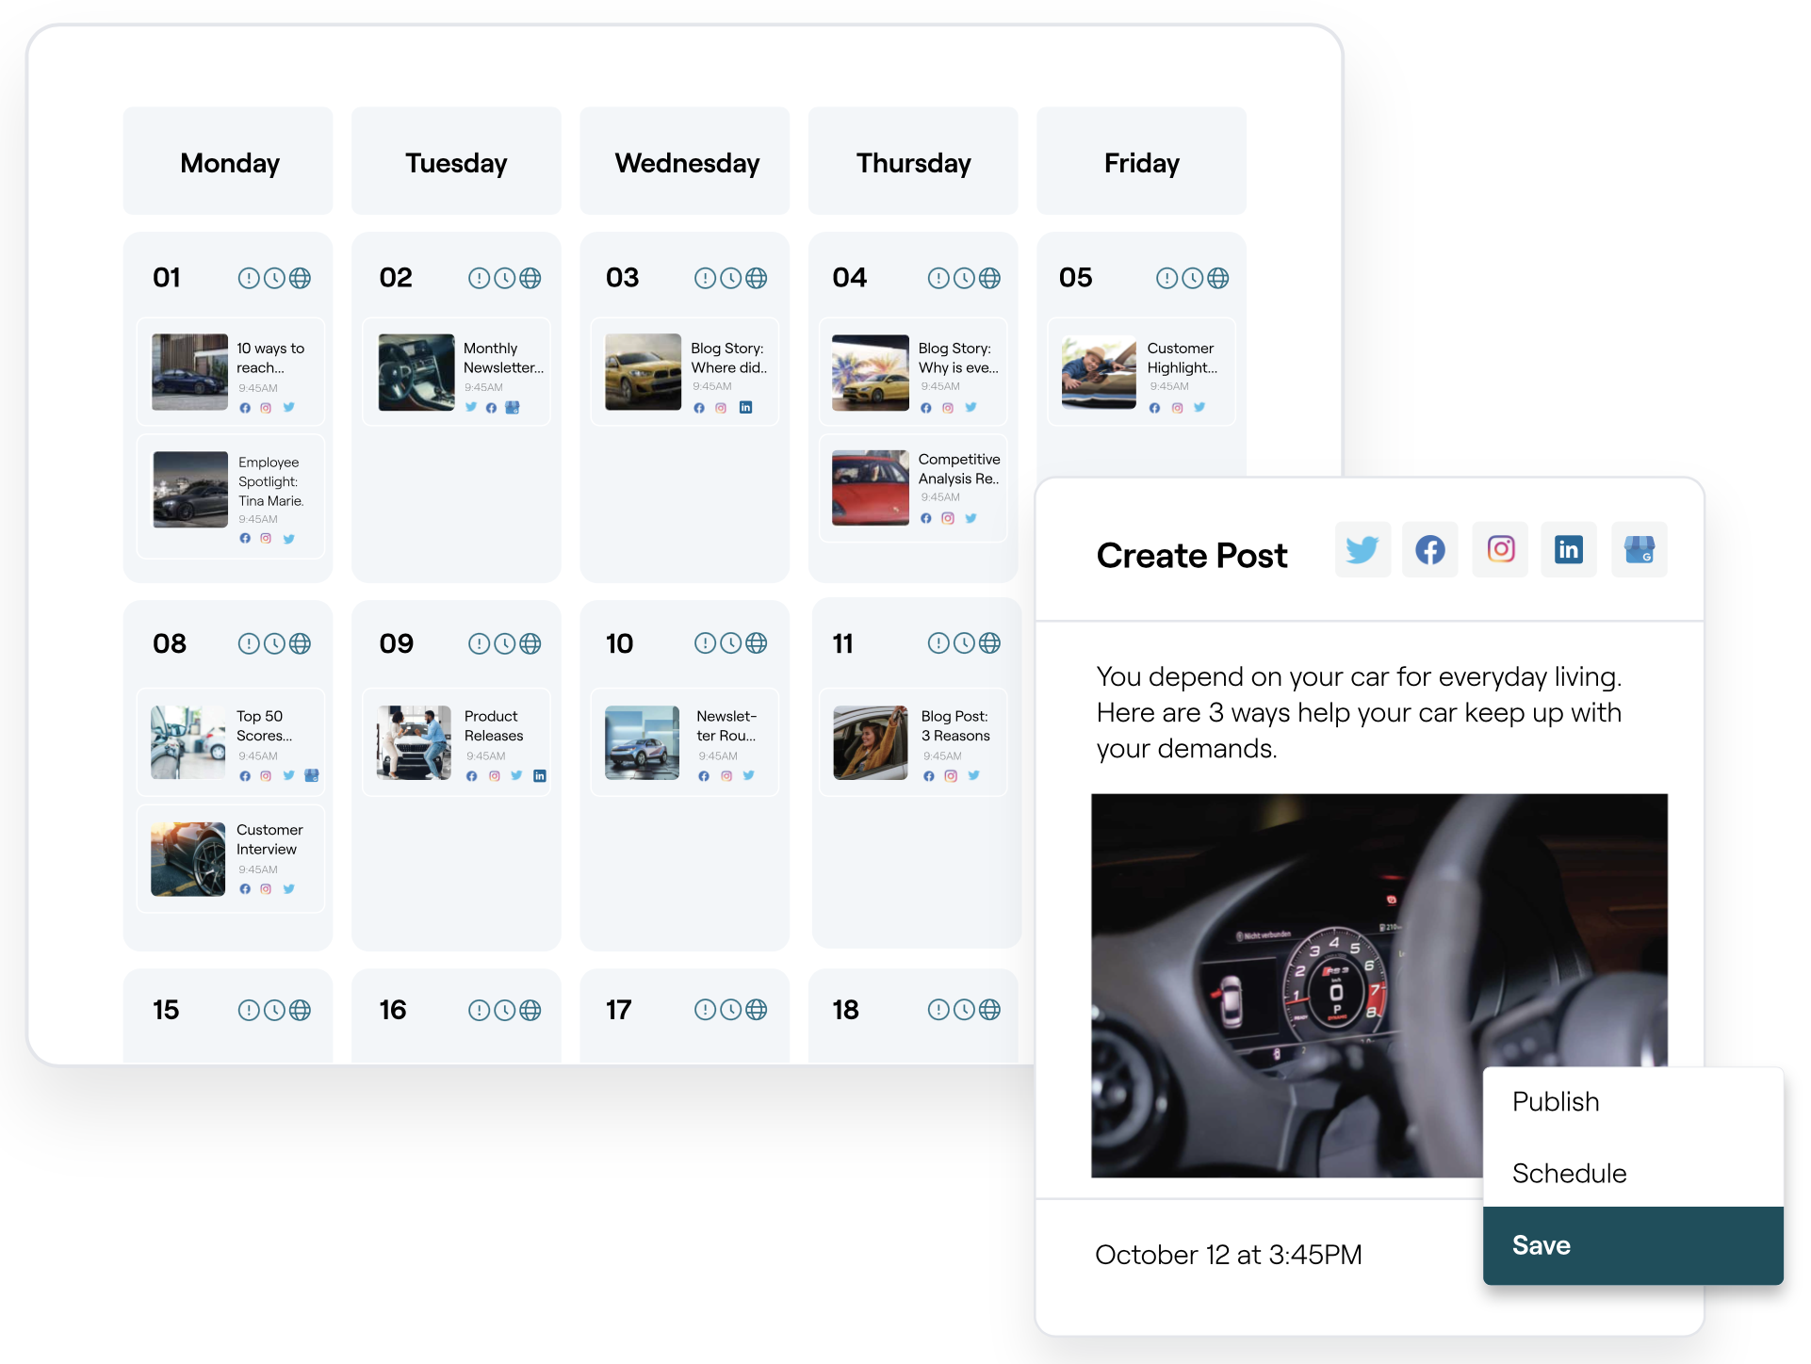This screenshot has height=1364, width=1811.
Task: Select the LinkedIn icon in Create Post
Action: click(x=1569, y=549)
